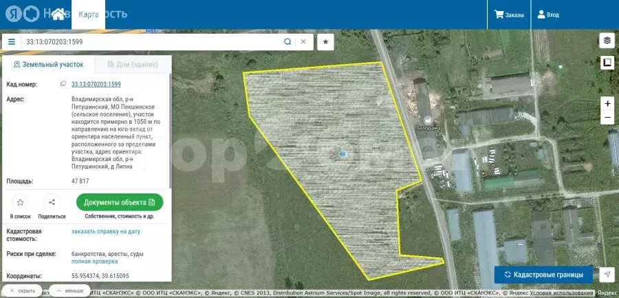Open the map layers selector
This screenshot has height=298, width=619.
coord(607,41)
